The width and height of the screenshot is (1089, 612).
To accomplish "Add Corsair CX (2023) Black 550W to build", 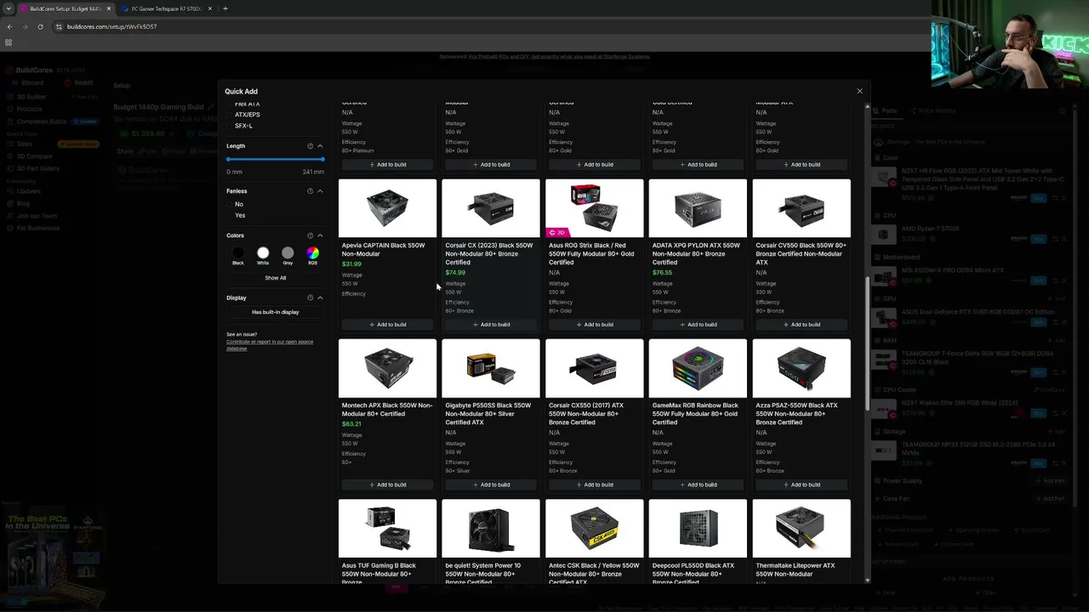I will 491,325.
